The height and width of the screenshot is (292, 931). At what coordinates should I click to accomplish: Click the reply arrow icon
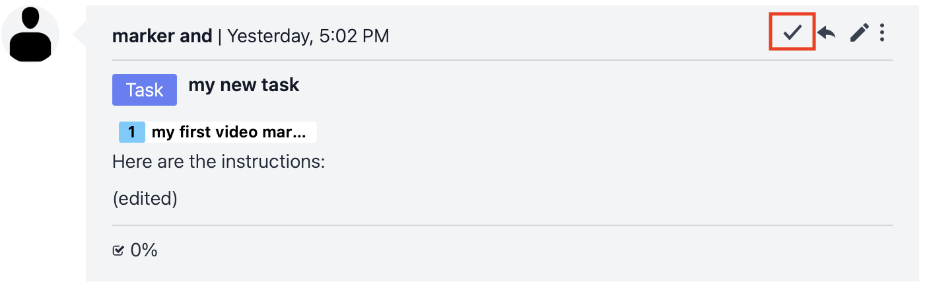tap(826, 32)
